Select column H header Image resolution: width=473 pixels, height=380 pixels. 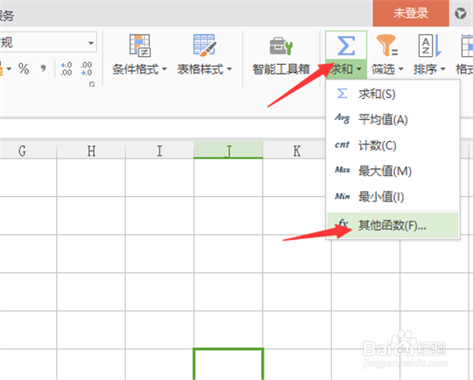pyautogui.click(x=91, y=151)
